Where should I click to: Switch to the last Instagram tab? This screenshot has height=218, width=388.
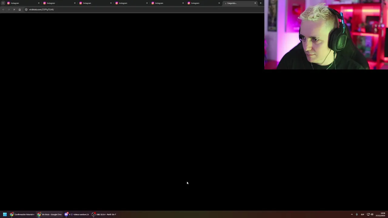pyautogui.click(x=204, y=3)
